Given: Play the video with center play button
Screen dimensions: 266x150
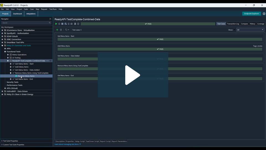Looking at the screenshot, I should pyautogui.click(x=133, y=75).
